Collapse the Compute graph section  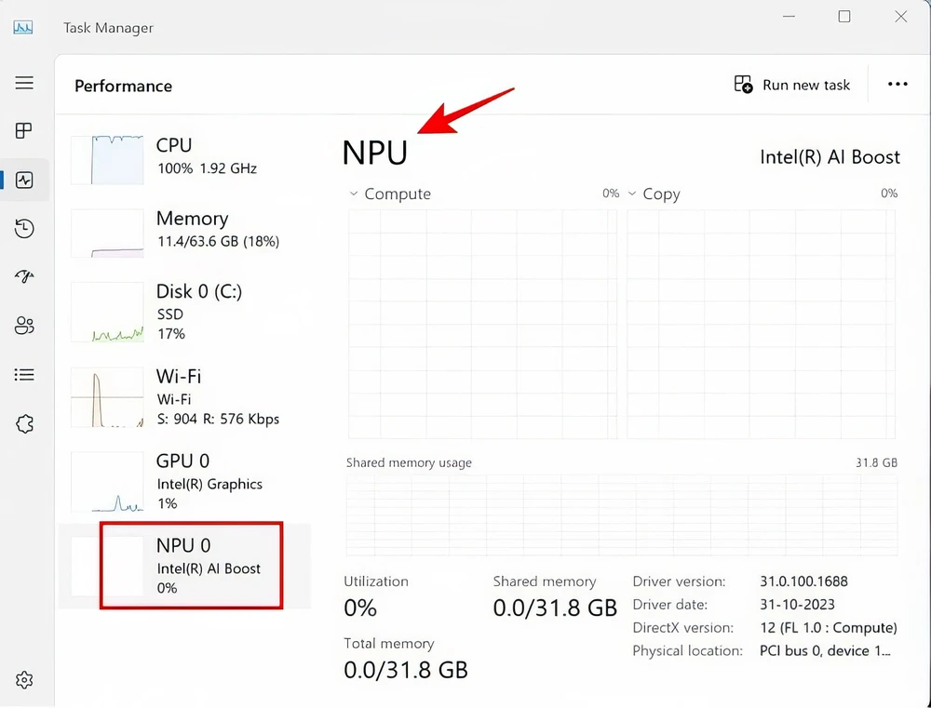(353, 194)
